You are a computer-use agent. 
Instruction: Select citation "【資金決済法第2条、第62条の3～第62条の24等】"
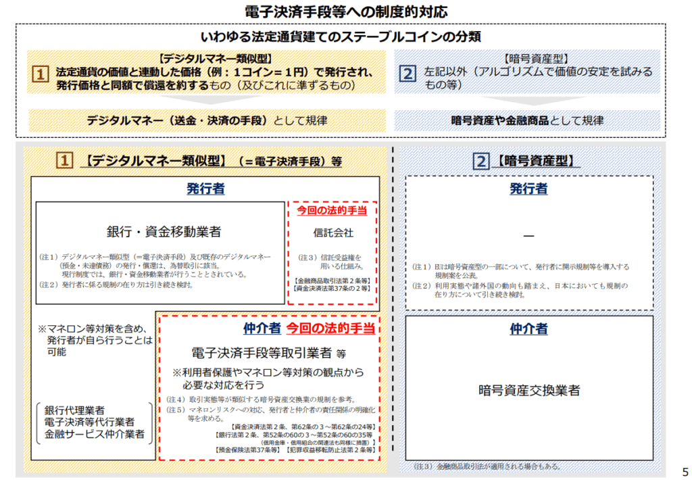coord(303,427)
